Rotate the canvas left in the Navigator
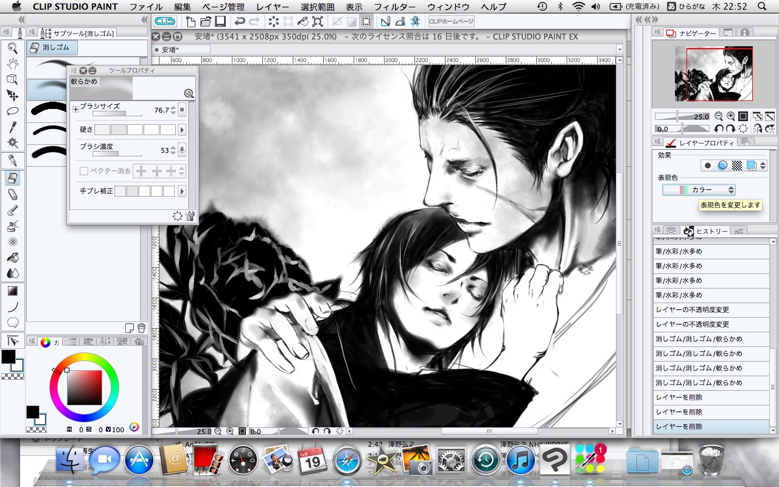The height and width of the screenshot is (487, 779). [x=719, y=129]
